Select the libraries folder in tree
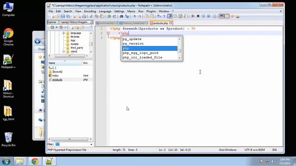 (75, 37)
